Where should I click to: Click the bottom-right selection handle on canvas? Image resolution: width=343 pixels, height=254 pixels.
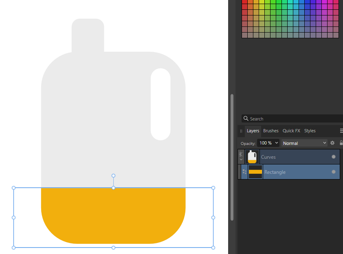tap(213, 247)
